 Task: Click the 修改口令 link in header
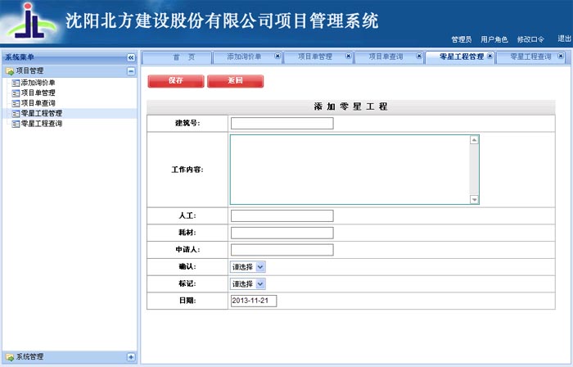530,39
